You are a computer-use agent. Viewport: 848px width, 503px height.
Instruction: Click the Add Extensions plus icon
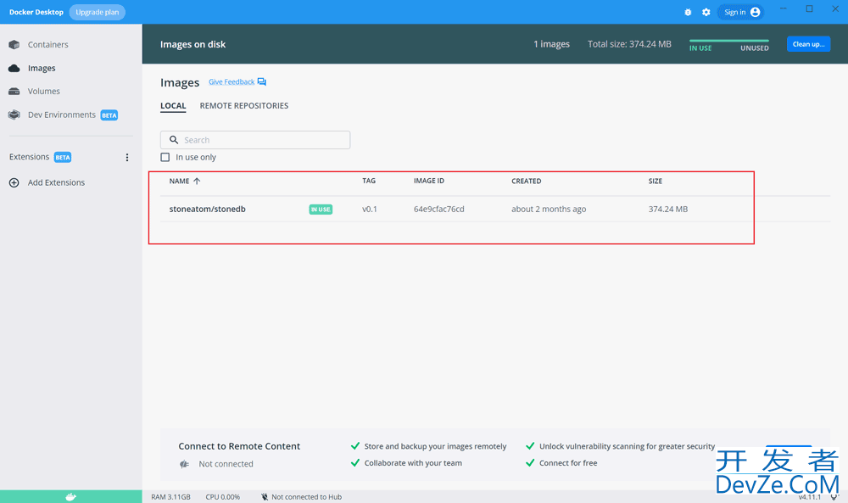pyautogui.click(x=14, y=183)
